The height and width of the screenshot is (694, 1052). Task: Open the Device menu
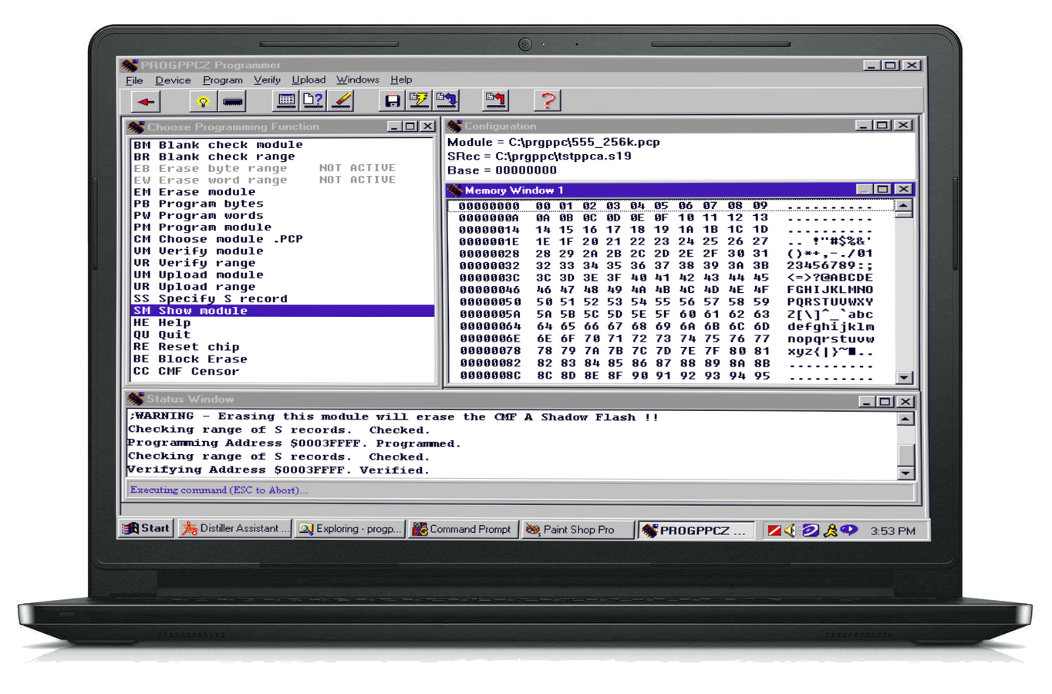pos(173,79)
